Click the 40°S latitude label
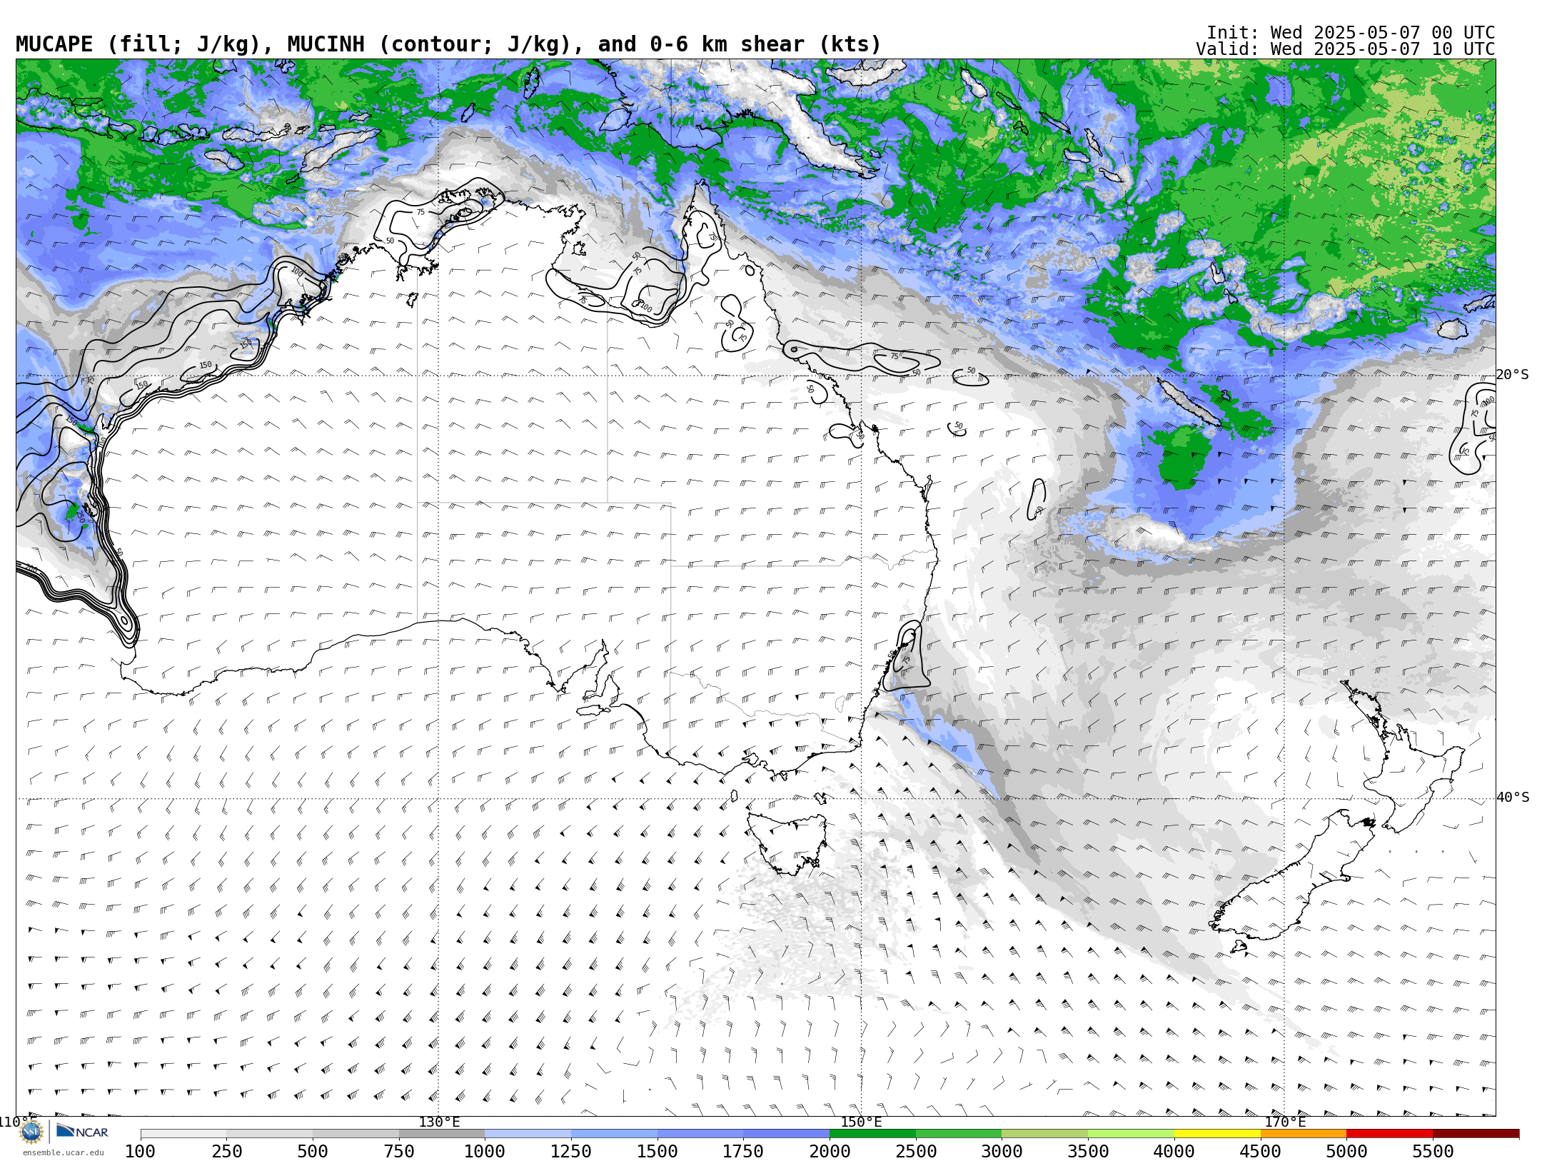 pyautogui.click(x=1513, y=798)
